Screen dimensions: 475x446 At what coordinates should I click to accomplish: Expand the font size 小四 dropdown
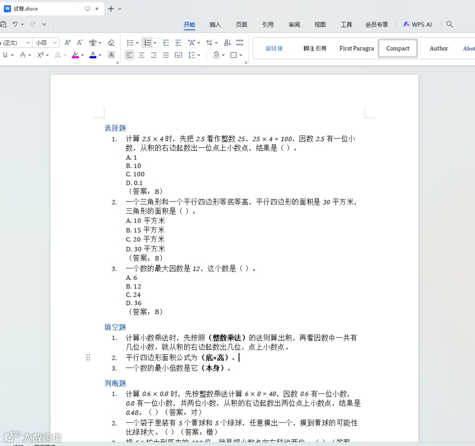(55, 43)
